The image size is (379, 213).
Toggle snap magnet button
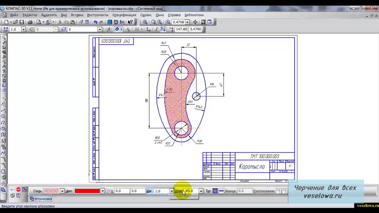pyautogui.click(x=117, y=29)
